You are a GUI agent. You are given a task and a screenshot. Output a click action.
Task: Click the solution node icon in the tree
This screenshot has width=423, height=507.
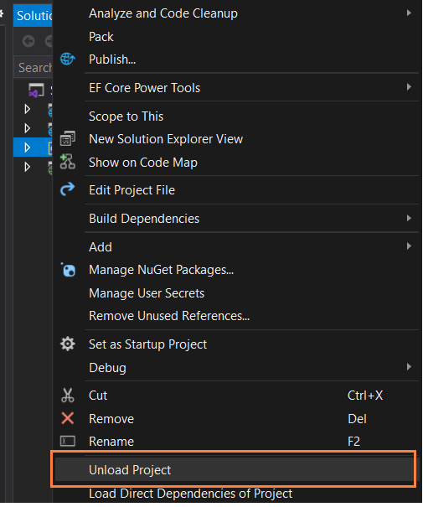(x=36, y=90)
